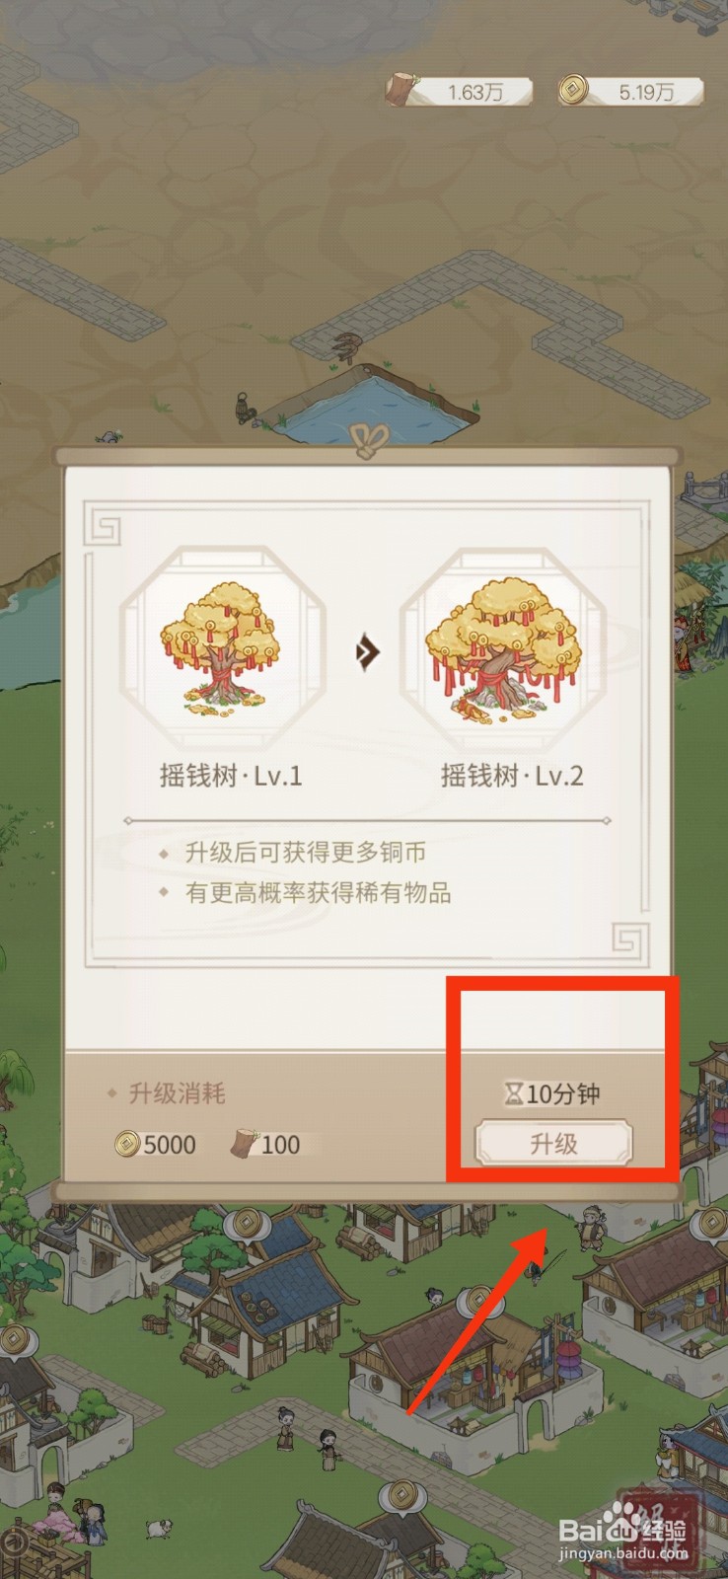
Task: Tap the copper coin resource icon at top
Action: (572, 91)
